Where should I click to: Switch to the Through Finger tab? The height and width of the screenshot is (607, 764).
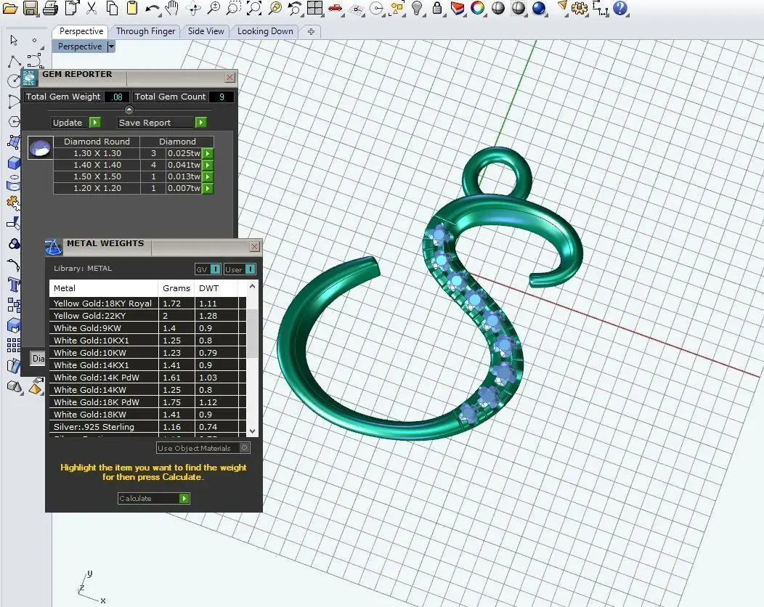tap(145, 31)
